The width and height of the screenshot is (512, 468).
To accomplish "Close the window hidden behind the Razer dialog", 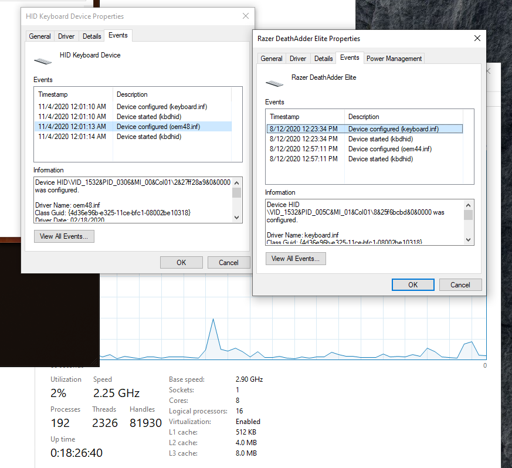I will point(489,71).
